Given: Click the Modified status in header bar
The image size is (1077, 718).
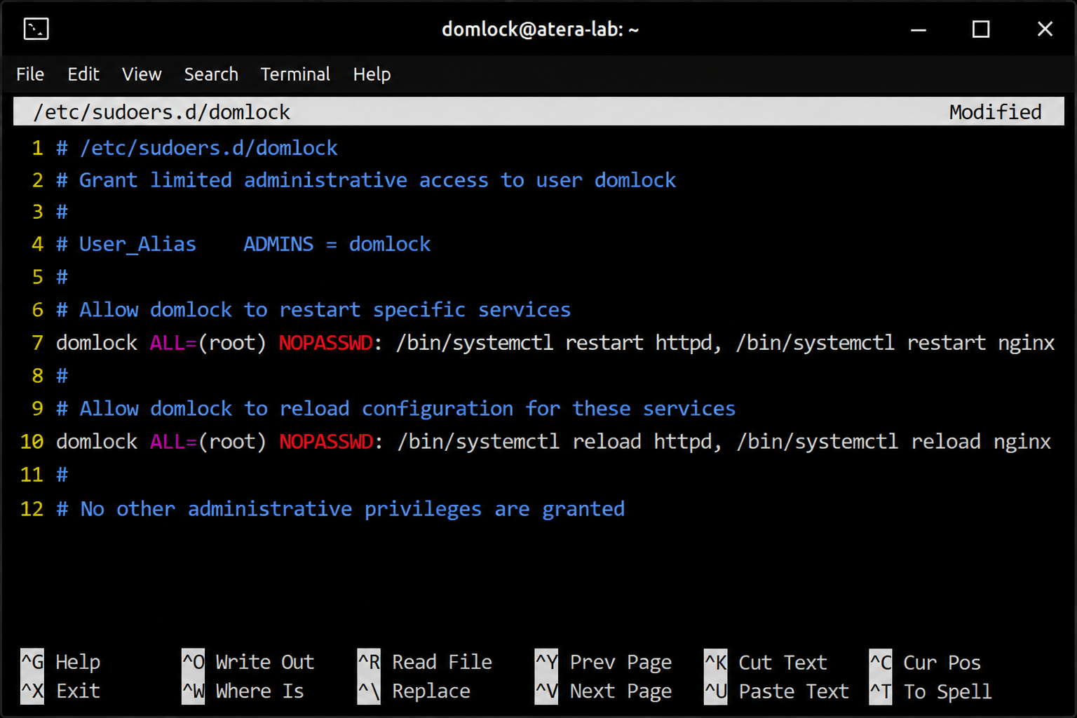Looking at the screenshot, I should [995, 112].
